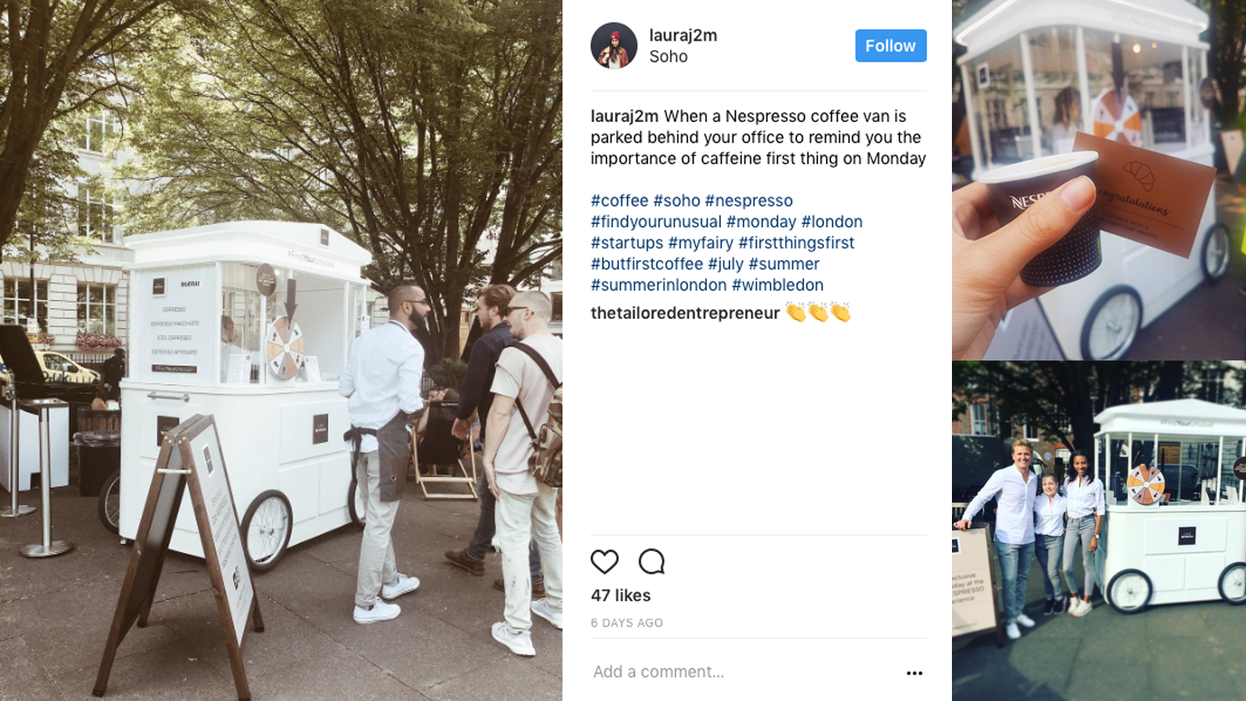Open more options three-dot menu
1246x701 pixels.
click(x=915, y=673)
